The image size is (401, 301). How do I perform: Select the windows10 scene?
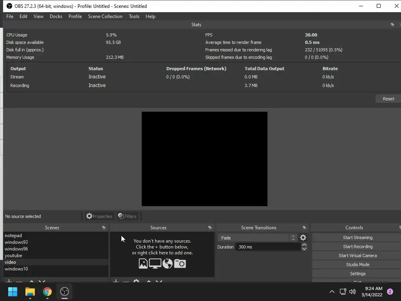(56, 269)
